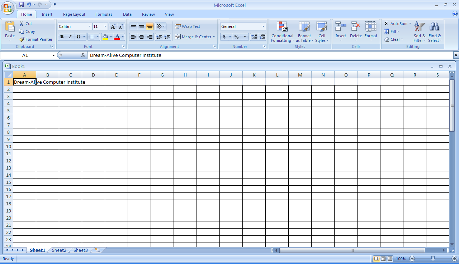Click the Find & Select binoculars icon
The height and width of the screenshot is (264, 459).
(x=435, y=27)
